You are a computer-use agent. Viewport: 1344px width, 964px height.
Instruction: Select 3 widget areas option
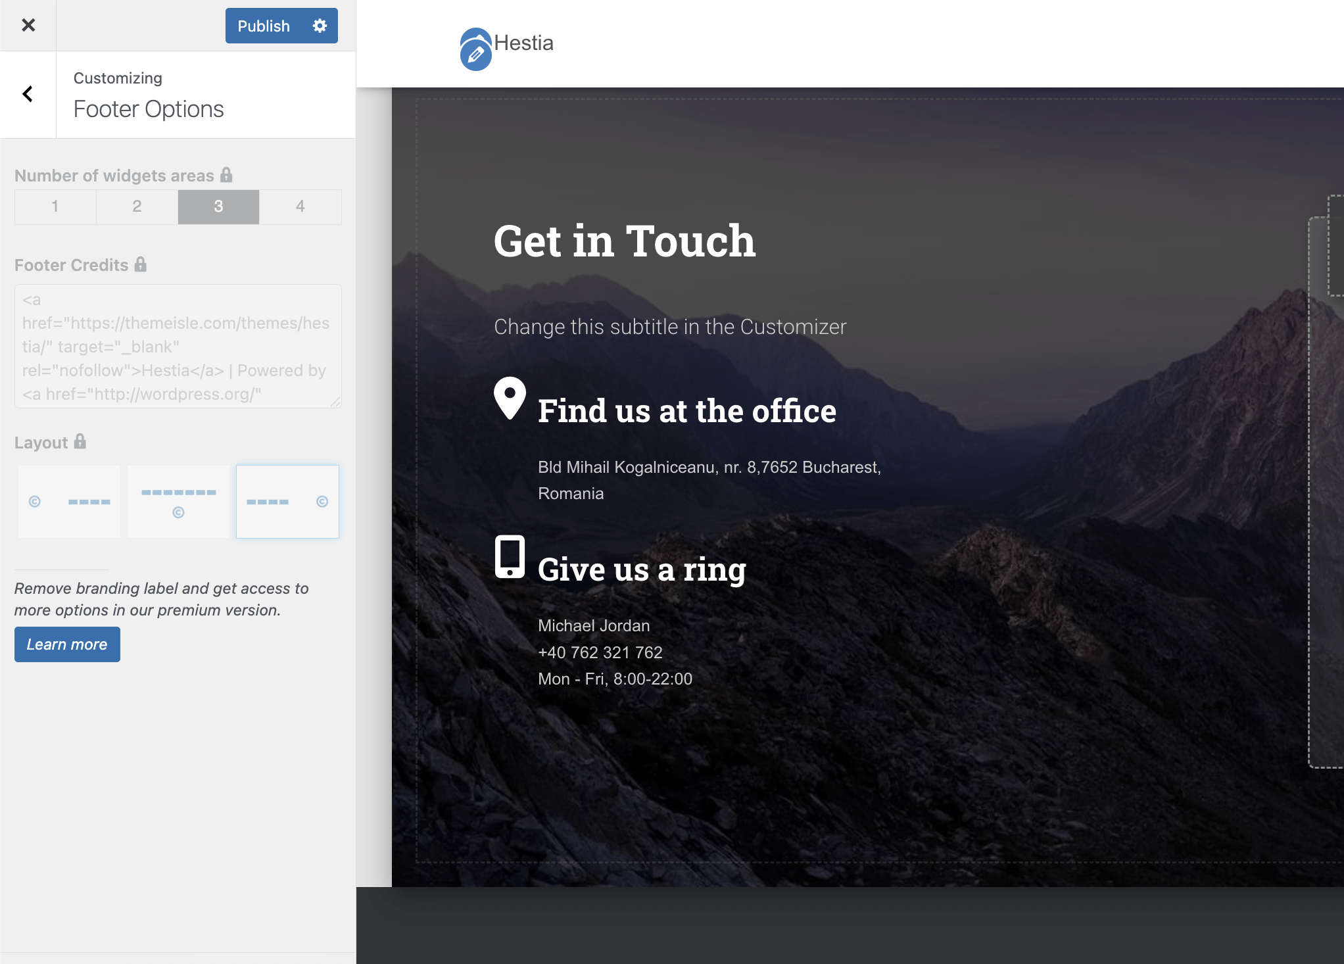point(218,206)
